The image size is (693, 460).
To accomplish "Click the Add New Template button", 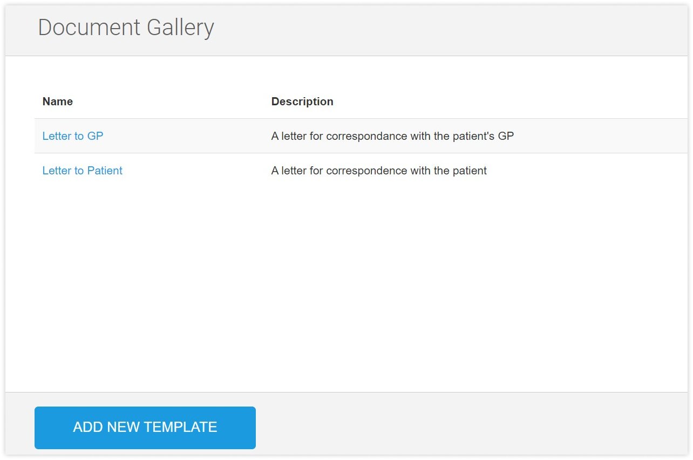I will point(145,428).
